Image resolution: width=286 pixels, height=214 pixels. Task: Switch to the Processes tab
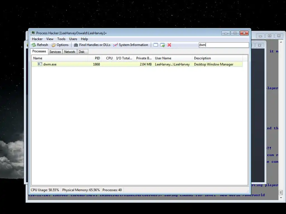click(39, 51)
